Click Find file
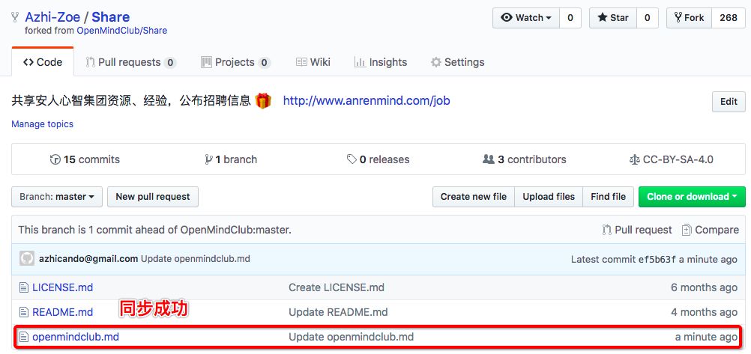Screen dimensions: 751x354 click(x=609, y=197)
